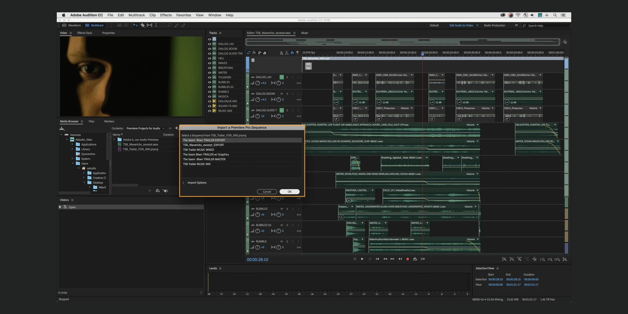Click Cancel in the Import dialog
The width and height of the screenshot is (628, 314).
(267, 192)
